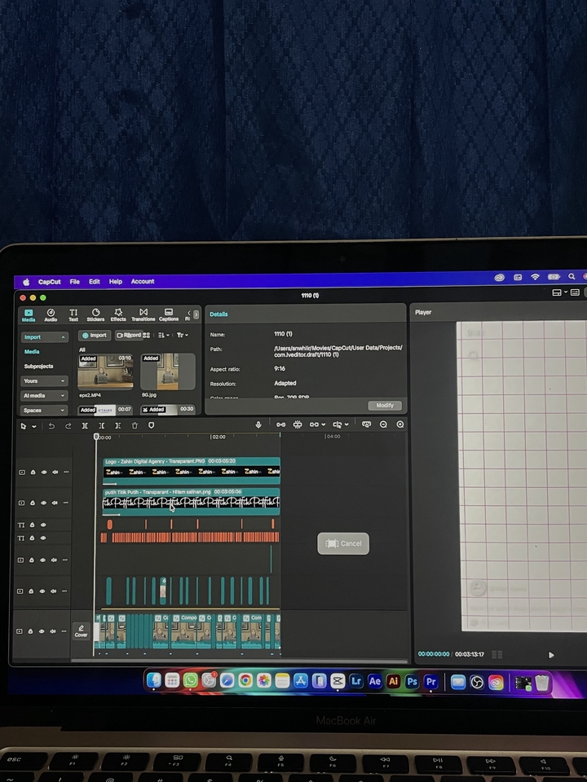Image resolution: width=587 pixels, height=782 pixels.
Task: Open the Transitions panel
Action: pyautogui.click(x=143, y=314)
